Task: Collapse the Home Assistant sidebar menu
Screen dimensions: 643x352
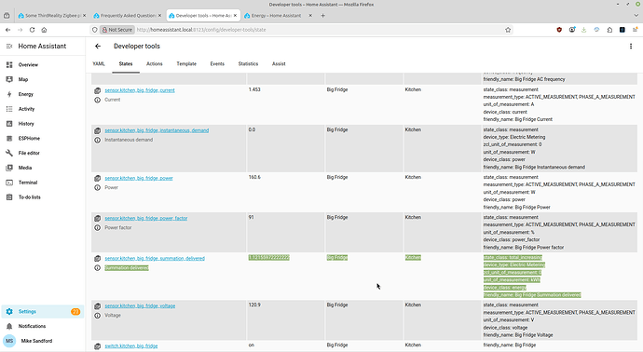Action: (9, 47)
